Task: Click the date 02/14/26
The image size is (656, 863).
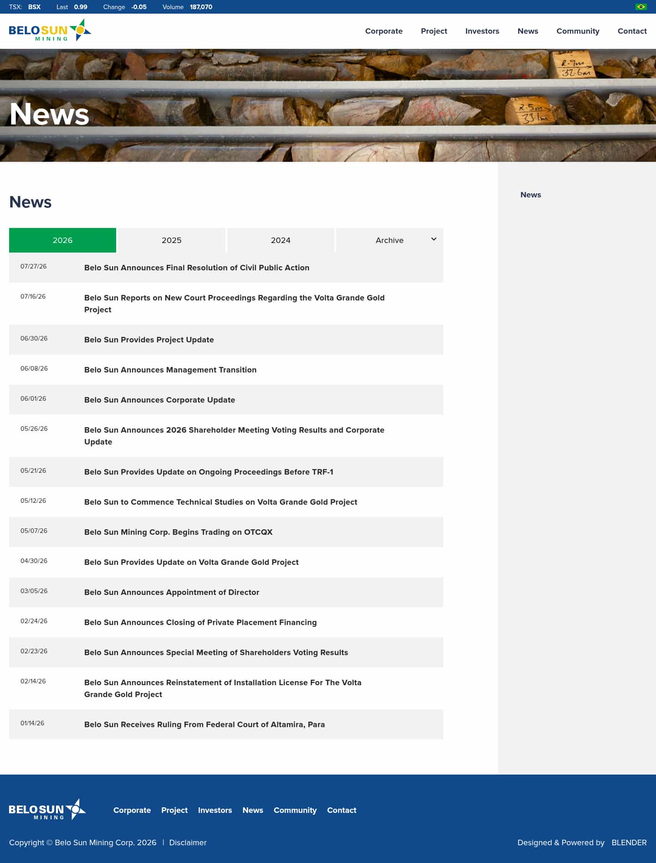Action: click(x=33, y=681)
